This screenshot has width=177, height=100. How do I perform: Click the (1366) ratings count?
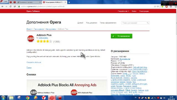(56, 42)
